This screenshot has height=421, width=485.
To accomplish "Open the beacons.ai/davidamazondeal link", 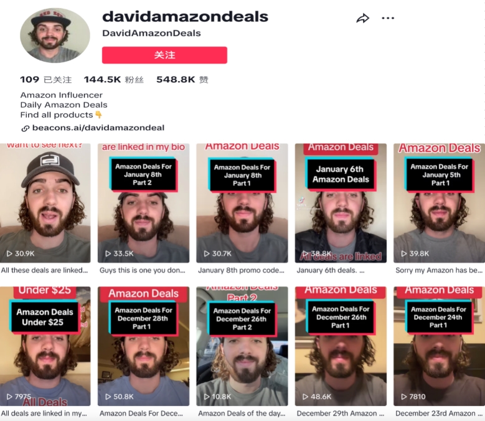I will point(98,128).
